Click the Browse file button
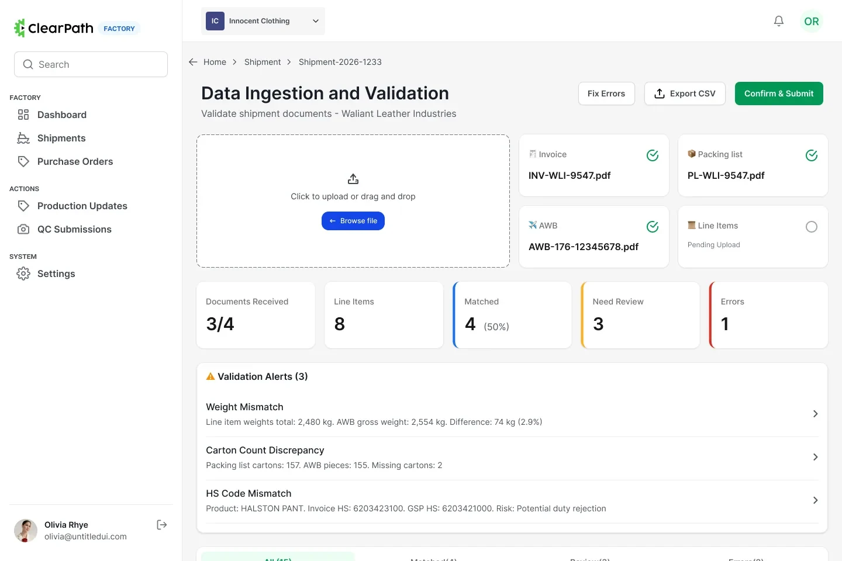Image resolution: width=842 pixels, height=561 pixels. coord(353,221)
